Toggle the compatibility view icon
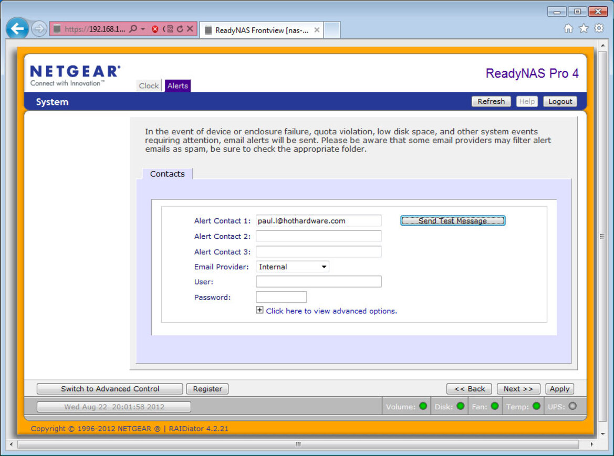The image size is (614, 456). [170, 29]
